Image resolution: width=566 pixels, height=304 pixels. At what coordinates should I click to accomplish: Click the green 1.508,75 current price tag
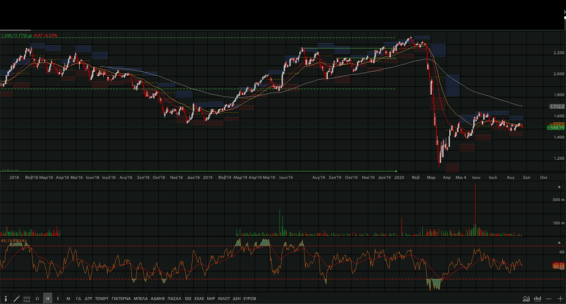555,128
